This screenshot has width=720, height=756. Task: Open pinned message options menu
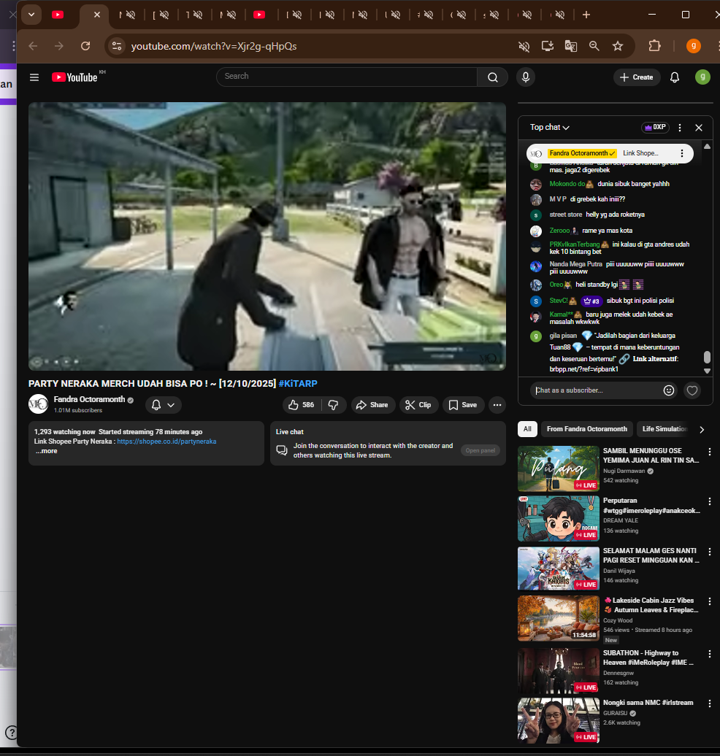point(681,153)
